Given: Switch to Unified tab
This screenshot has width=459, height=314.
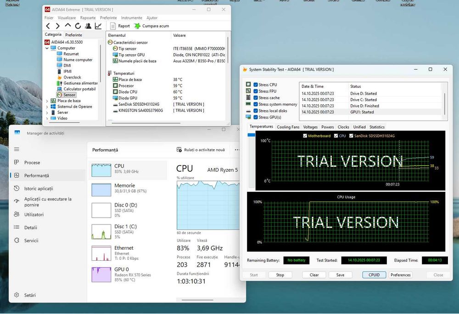Looking at the screenshot, I should 359,127.
